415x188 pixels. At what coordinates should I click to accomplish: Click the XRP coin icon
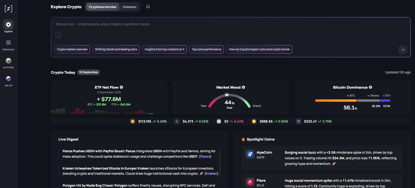[x=219, y=121]
